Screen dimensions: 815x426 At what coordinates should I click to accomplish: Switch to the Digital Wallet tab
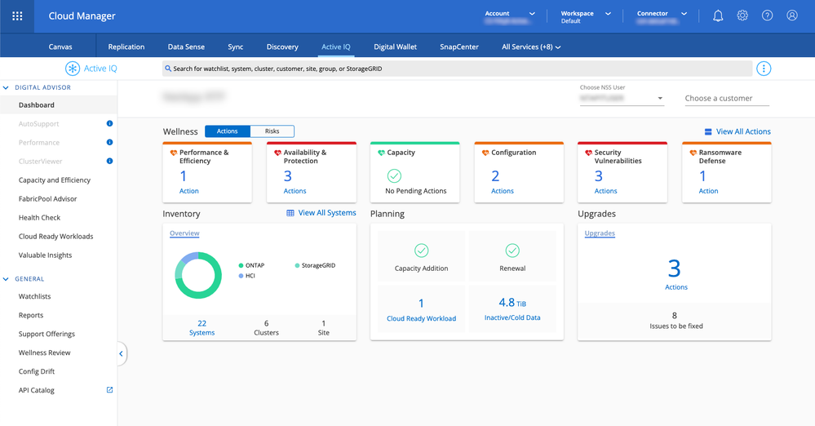395,47
